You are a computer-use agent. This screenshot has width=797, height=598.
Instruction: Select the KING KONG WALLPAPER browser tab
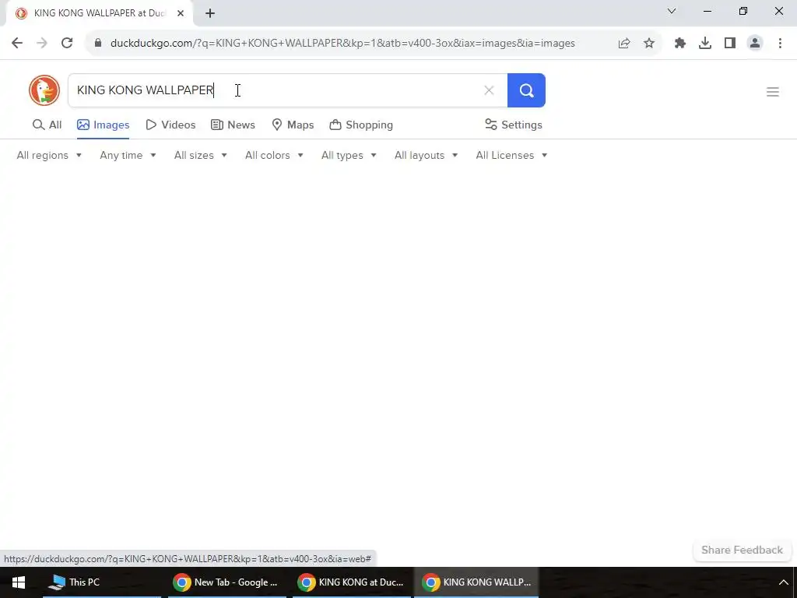(99, 13)
